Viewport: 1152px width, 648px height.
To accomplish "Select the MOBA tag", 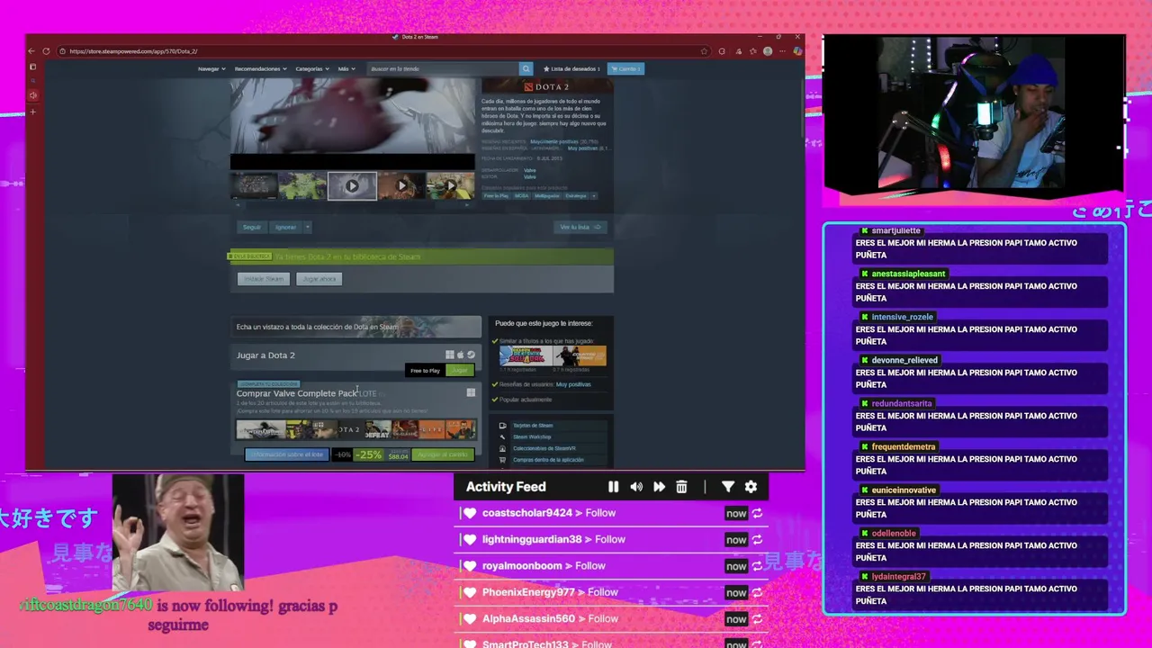I will click(x=522, y=195).
